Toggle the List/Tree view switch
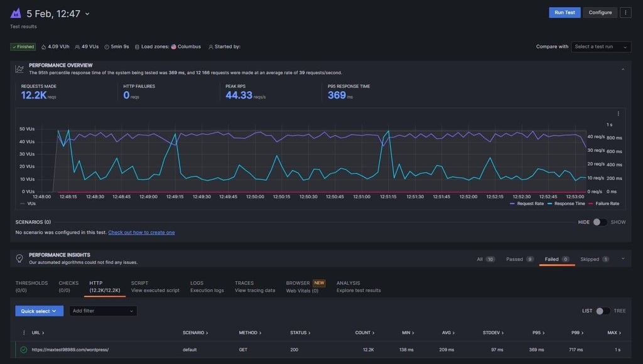Screen dimensions: 643x364 coord(602,311)
